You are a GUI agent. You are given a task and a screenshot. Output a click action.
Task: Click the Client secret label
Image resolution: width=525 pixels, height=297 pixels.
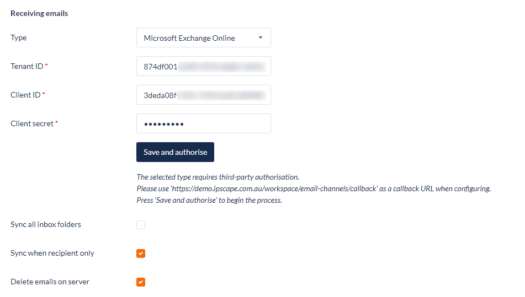[x=32, y=123]
